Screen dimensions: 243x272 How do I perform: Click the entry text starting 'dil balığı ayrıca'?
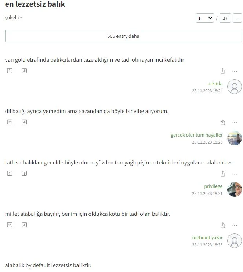[87, 111]
